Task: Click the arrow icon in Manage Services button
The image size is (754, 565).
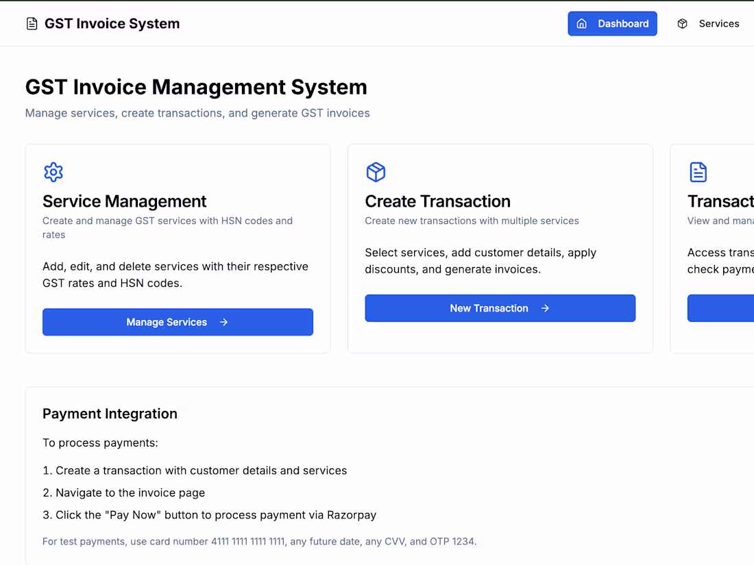Action: pyautogui.click(x=223, y=322)
